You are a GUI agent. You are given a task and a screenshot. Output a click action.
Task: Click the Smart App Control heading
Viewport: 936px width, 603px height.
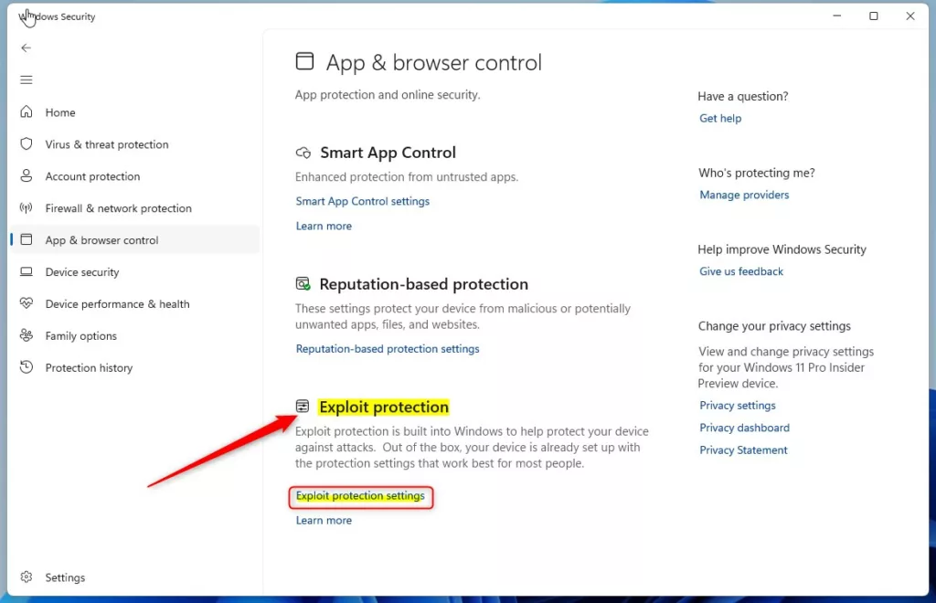pos(388,153)
